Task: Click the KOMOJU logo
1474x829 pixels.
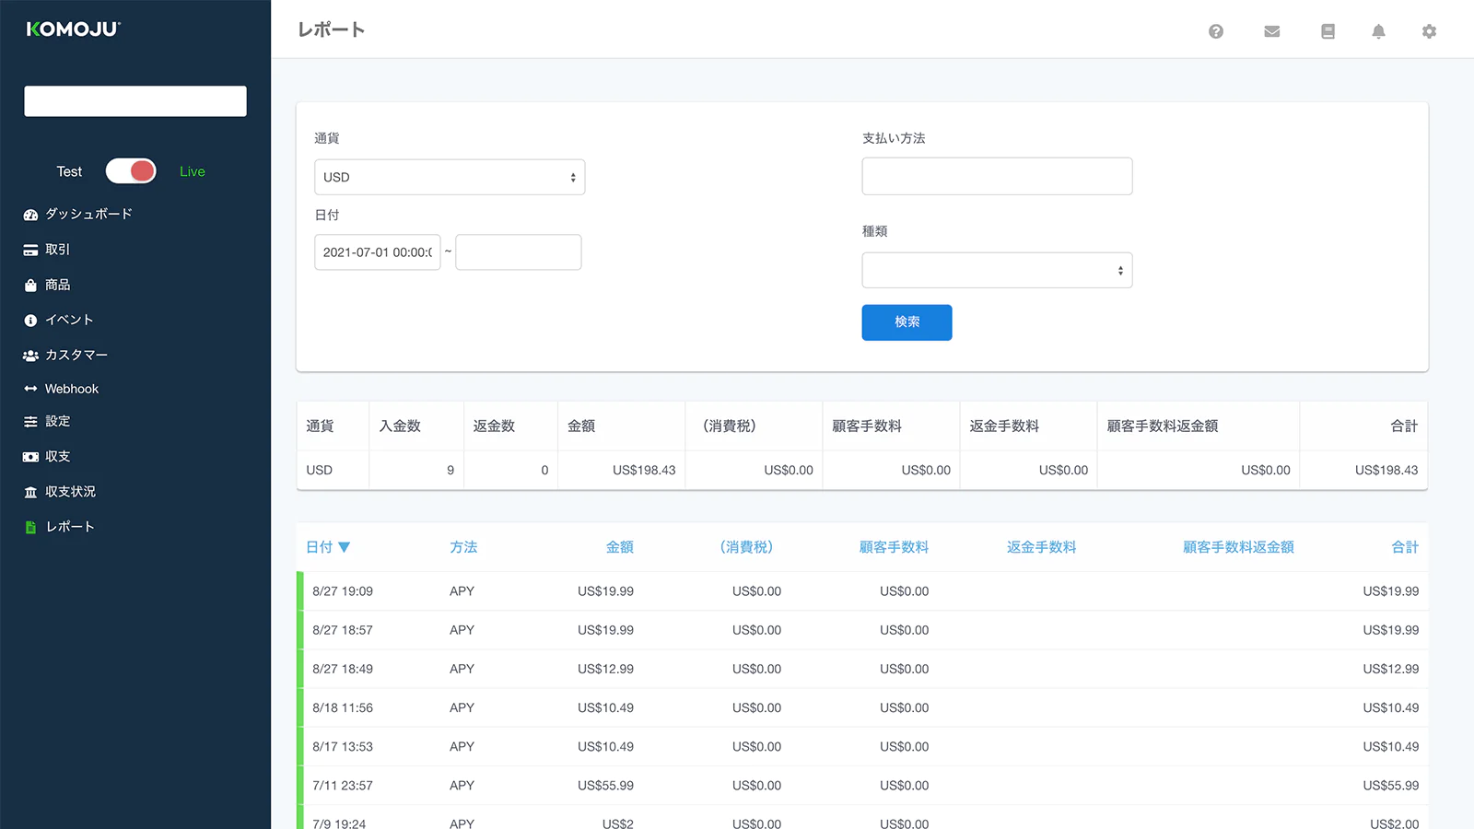Action: pos(74,29)
